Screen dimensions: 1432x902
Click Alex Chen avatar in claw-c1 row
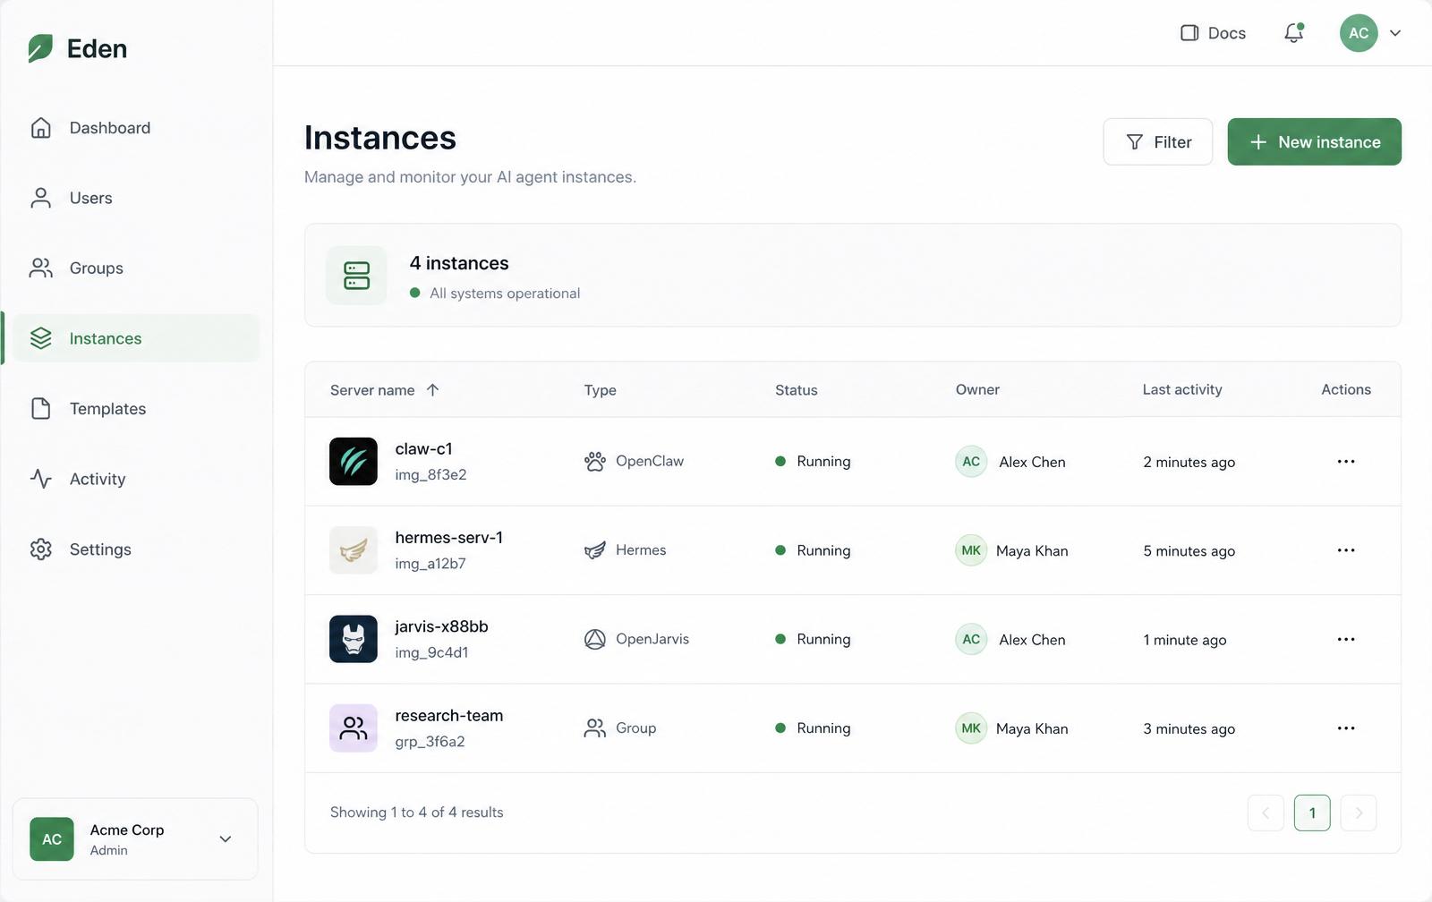click(x=971, y=462)
